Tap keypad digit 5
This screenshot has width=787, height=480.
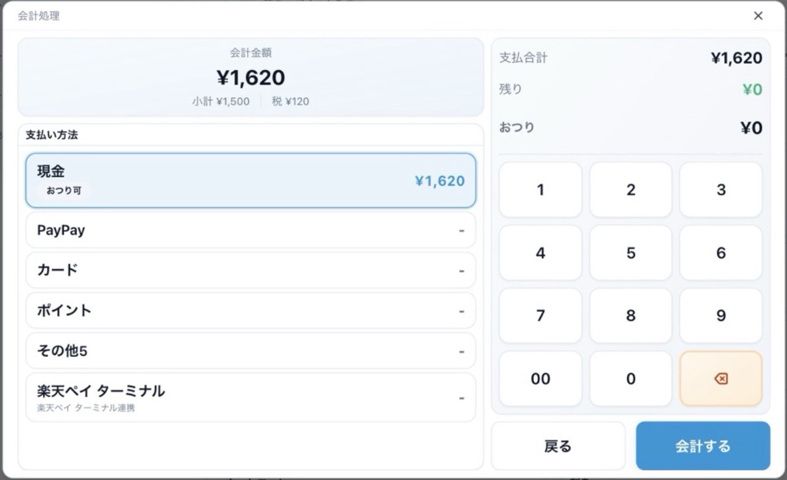click(631, 253)
